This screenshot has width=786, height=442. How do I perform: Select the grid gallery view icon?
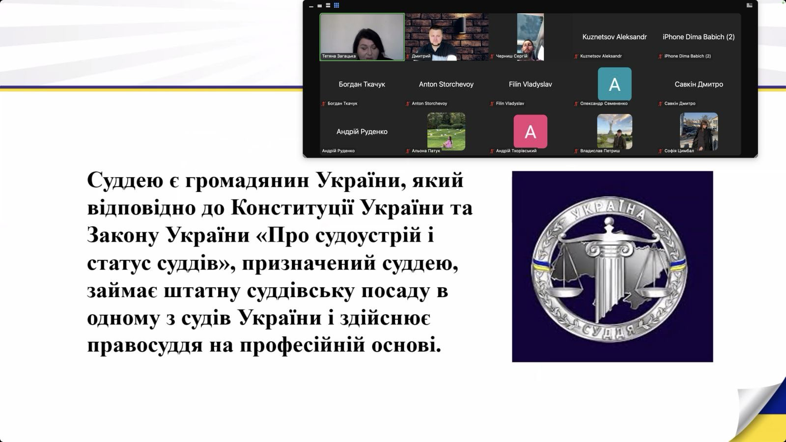pyautogui.click(x=337, y=5)
